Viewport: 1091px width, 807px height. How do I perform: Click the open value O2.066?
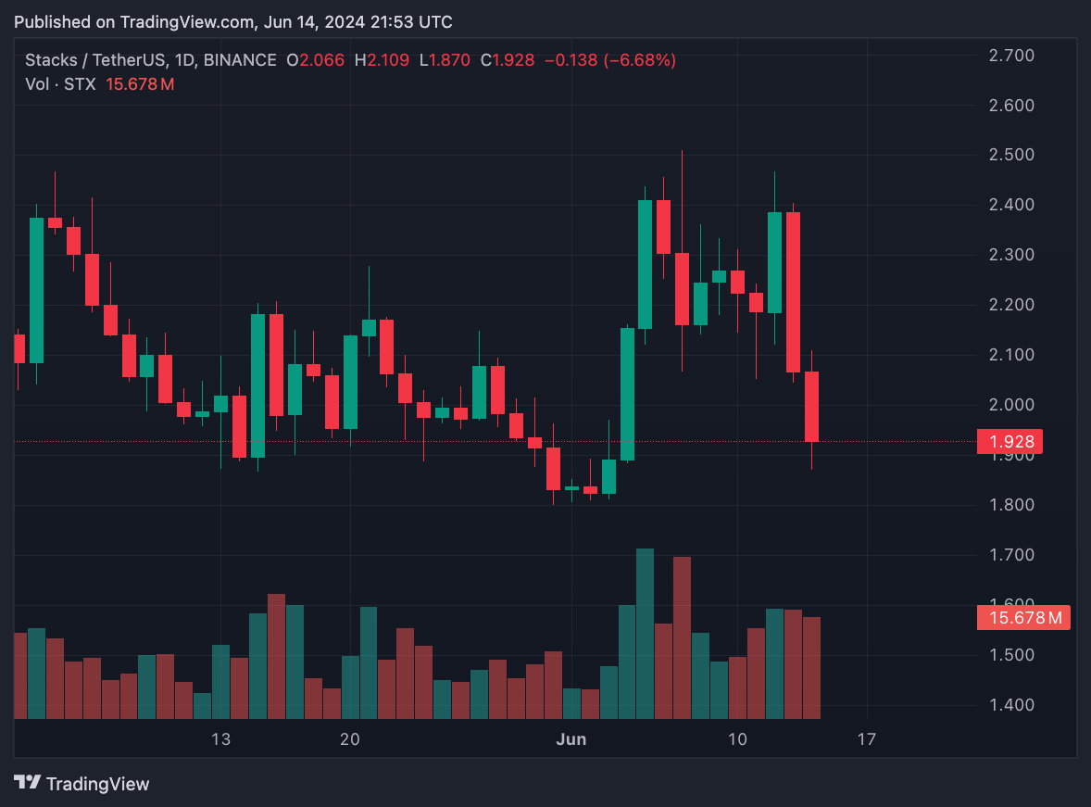(315, 60)
